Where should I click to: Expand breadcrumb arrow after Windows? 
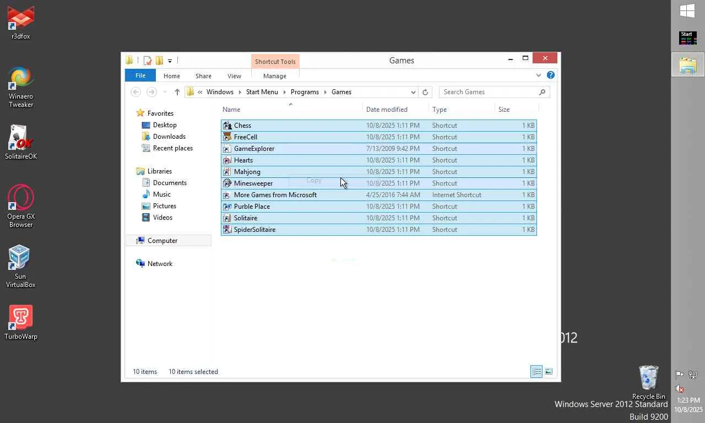[240, 92]
